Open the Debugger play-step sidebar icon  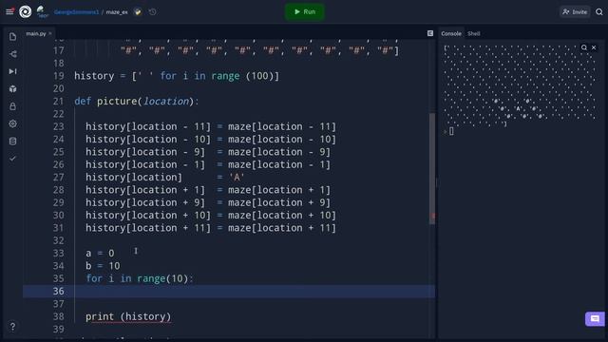(12, 71)
